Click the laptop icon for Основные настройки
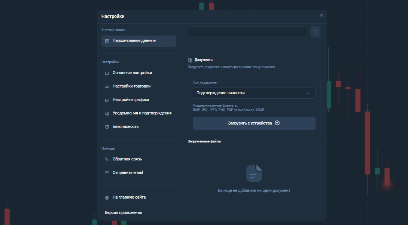Screen dimensions: 408x227 pos(107,73)
